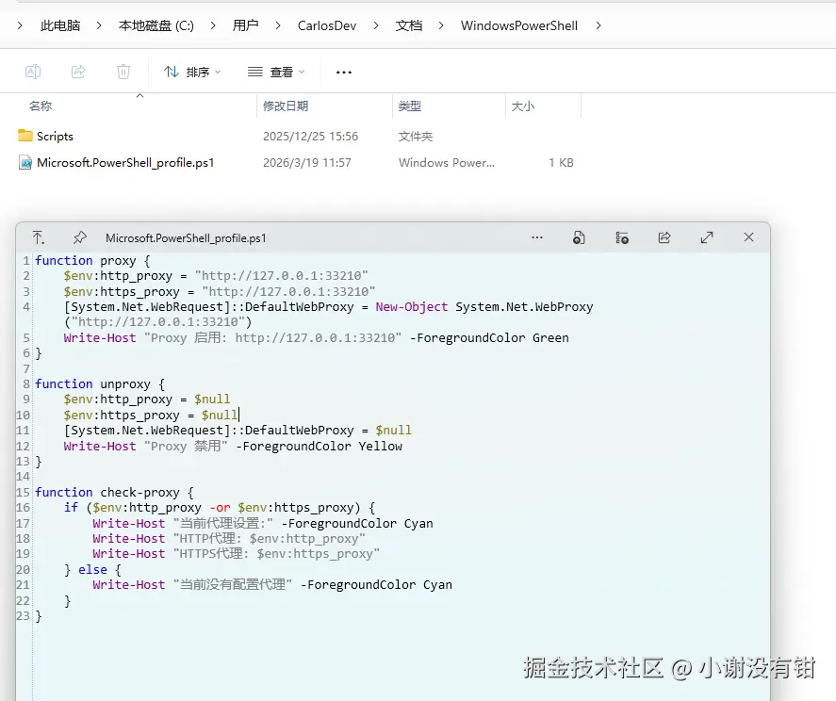Click the 1 KB size cell
This screenshot has width=836, height=701.
pos(561,163)
